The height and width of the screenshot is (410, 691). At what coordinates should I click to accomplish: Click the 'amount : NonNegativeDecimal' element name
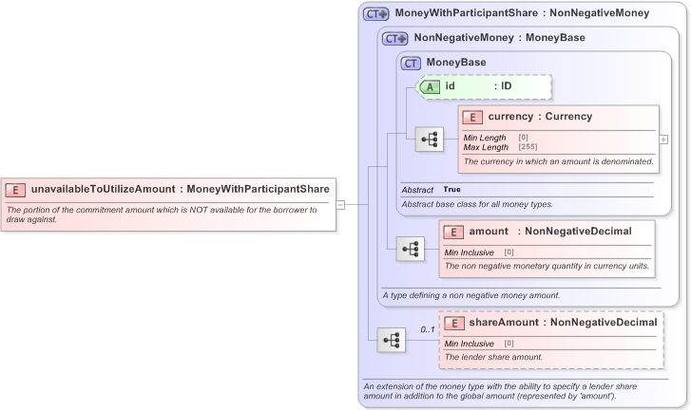[550, 232]
